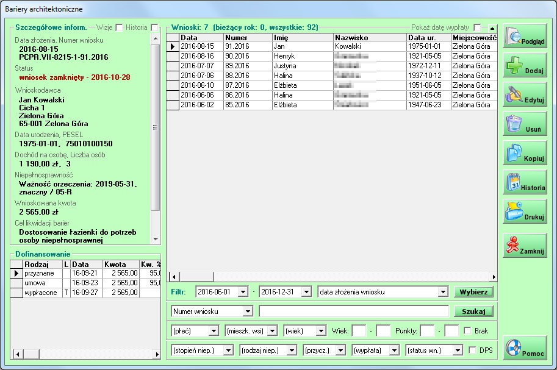The height and width of the screenshot is (370, 557).
Task: Select the 'wypłacone' funding row
Action: coord(85,293)
